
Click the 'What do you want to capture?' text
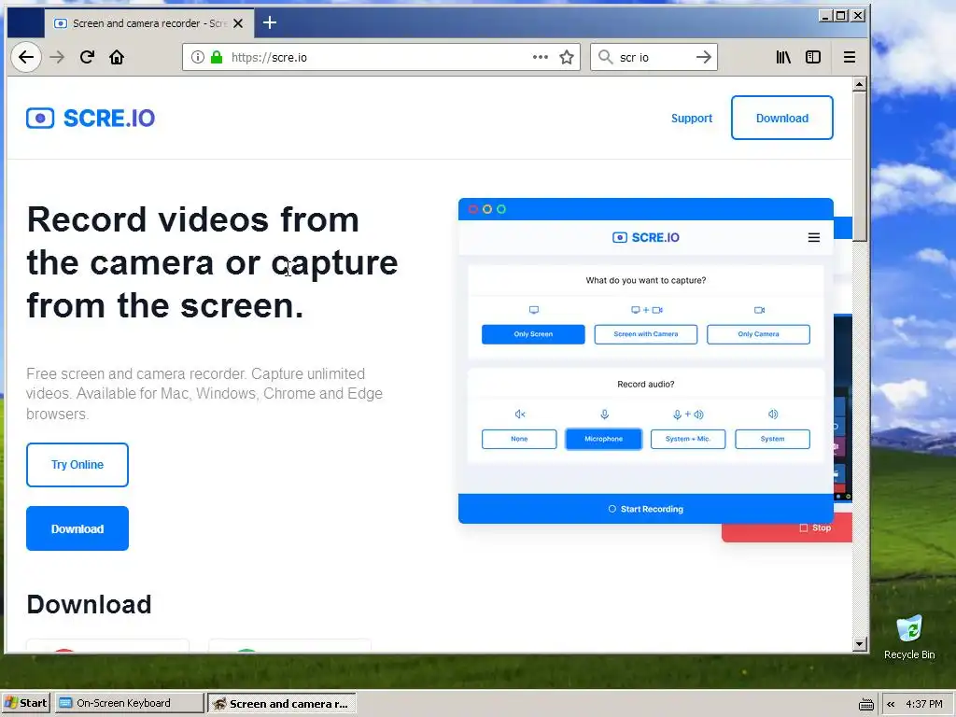[646, 280]
